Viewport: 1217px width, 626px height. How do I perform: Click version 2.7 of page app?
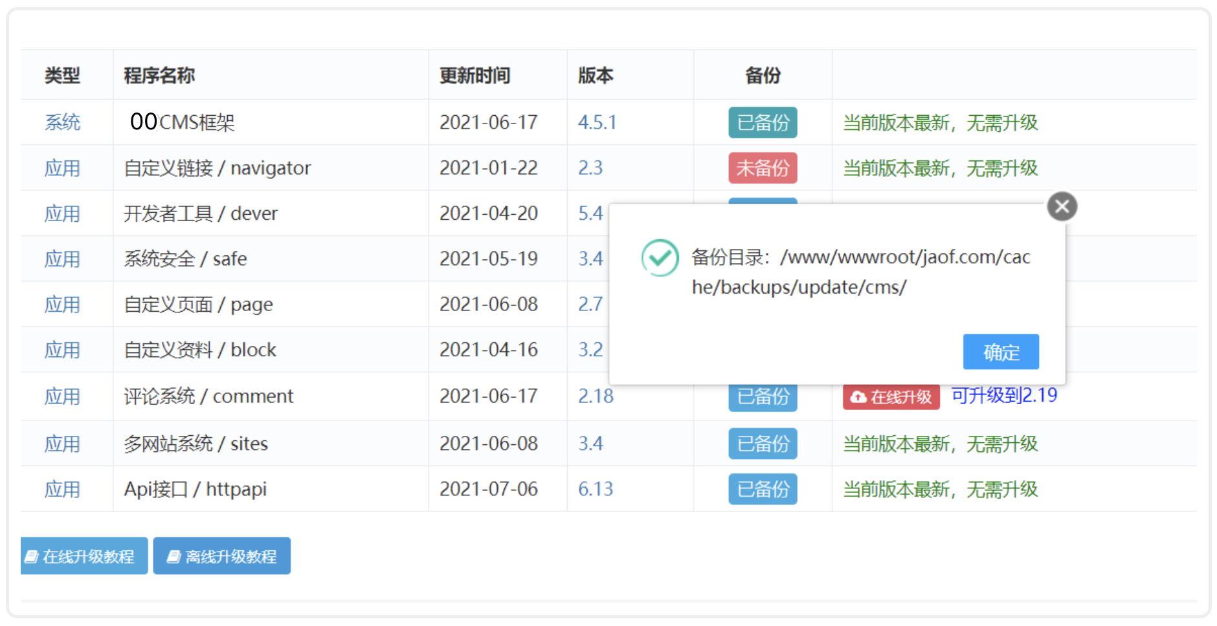click(590, 304)
